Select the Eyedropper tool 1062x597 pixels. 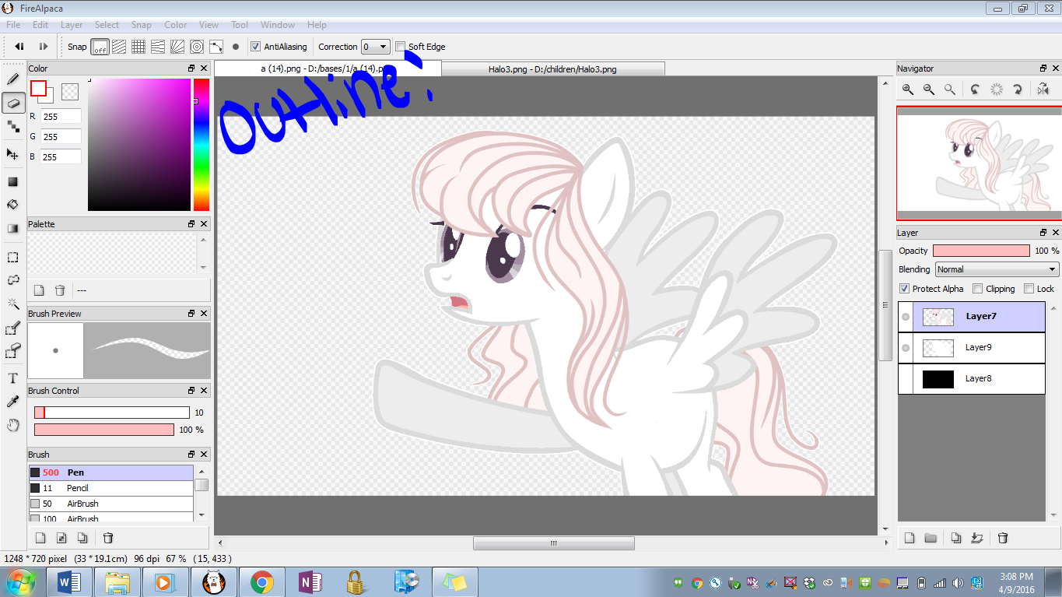coord(13,402)
